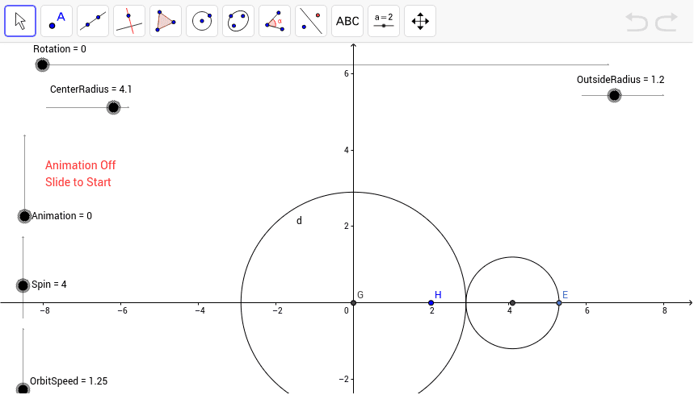Click the 'Animation Off' red text
The height and width of the screenshot is (395, 694).
tap(80, 165)
